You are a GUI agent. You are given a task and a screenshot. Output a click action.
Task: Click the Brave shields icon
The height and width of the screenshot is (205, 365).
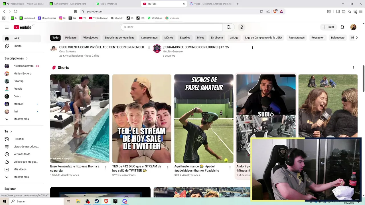click(275, 11)
